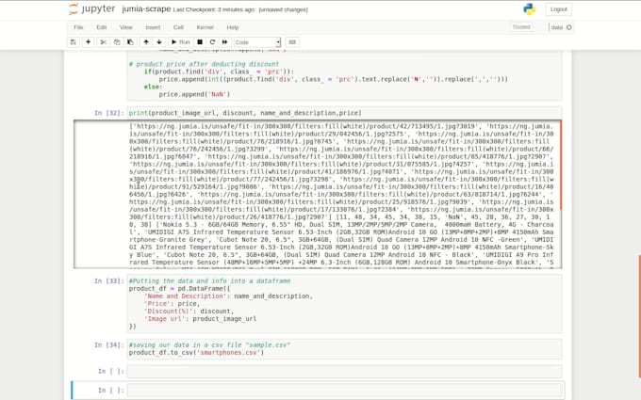Toggle output scrolling via left output margin
This screenshot has height=400, width=641.
coord(101,194)
